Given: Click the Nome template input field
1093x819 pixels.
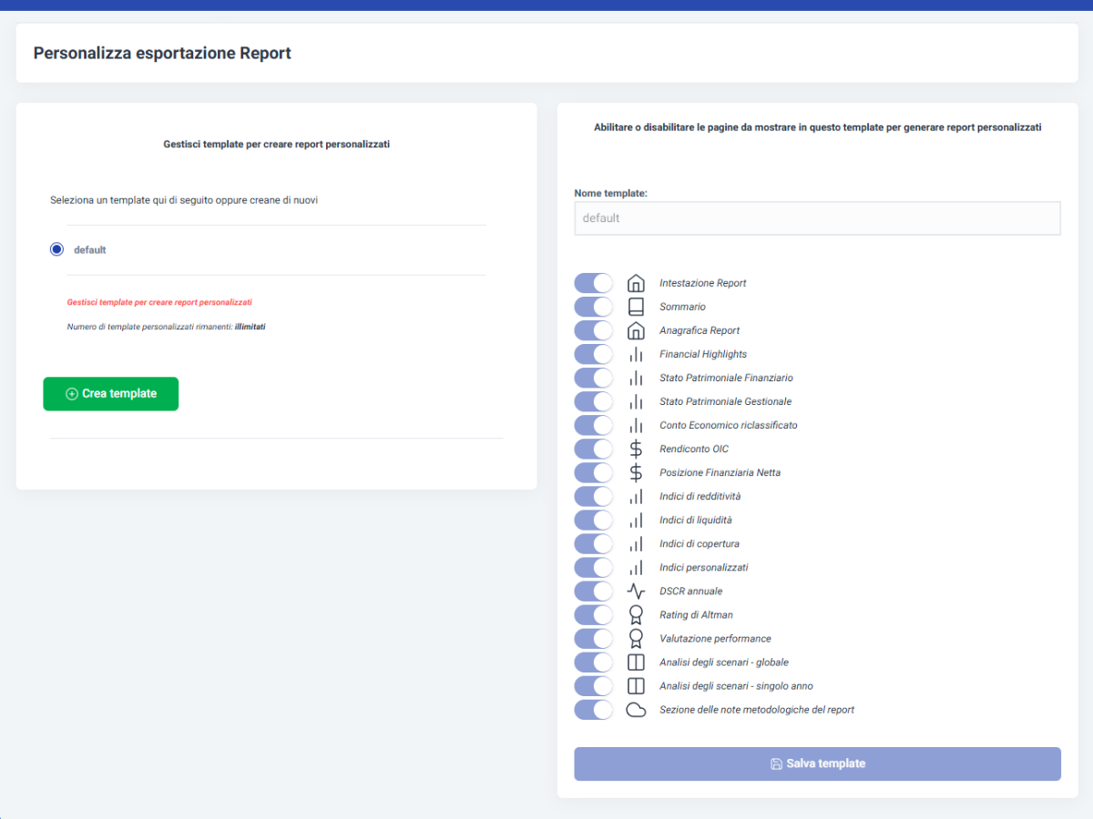Looking at the screenshot, I should click(817, 218).
